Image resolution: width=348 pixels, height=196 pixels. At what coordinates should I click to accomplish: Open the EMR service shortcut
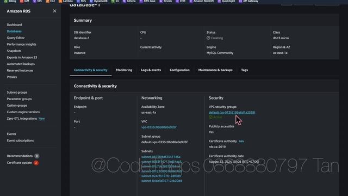tap(181, 1)
